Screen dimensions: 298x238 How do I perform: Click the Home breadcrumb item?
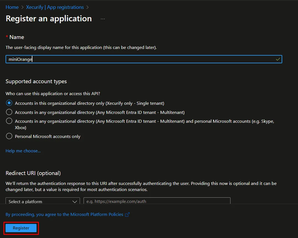(12, 7)
